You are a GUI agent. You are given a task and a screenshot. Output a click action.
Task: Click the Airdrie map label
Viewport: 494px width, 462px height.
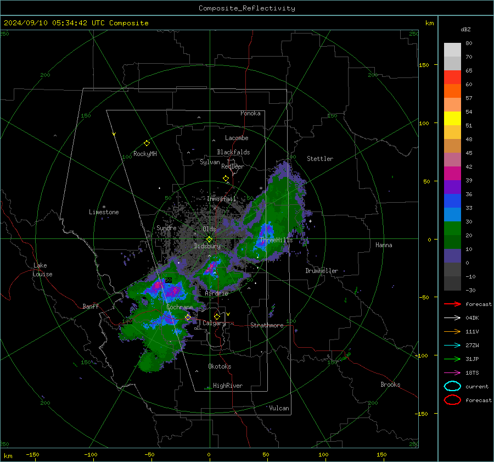point(216,293)
